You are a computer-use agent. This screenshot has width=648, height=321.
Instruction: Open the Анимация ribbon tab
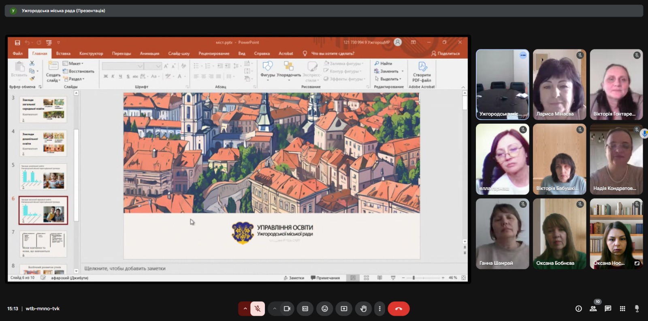(x=149, y=53)
